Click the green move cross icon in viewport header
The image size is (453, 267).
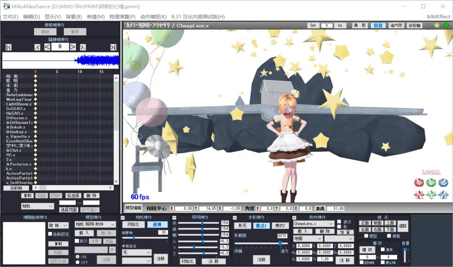click(446, 25)
